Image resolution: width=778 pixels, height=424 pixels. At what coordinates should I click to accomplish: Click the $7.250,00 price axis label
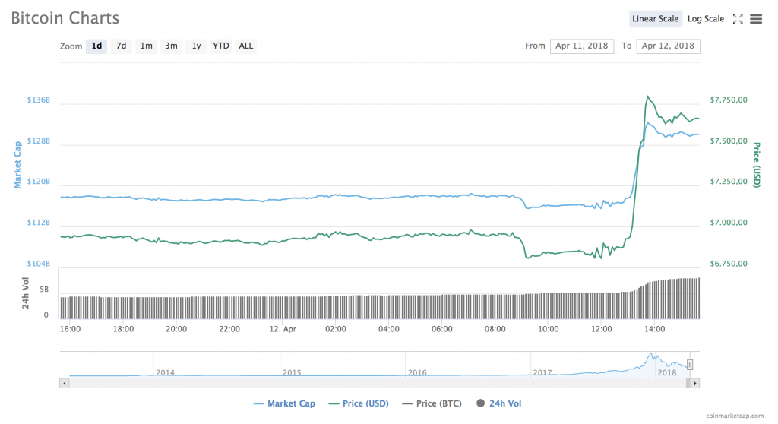click(x=729, y=181)
